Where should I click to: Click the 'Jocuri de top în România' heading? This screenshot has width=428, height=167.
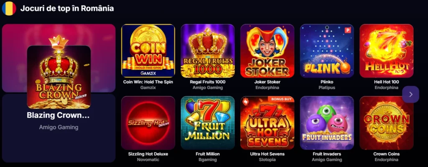point(67,8)
